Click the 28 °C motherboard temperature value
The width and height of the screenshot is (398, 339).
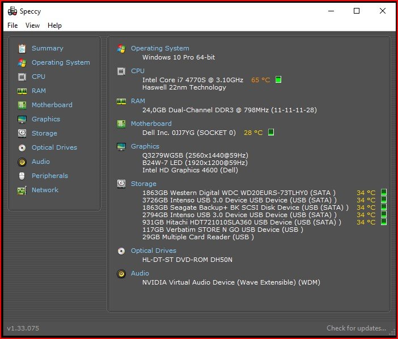[253, 133]
